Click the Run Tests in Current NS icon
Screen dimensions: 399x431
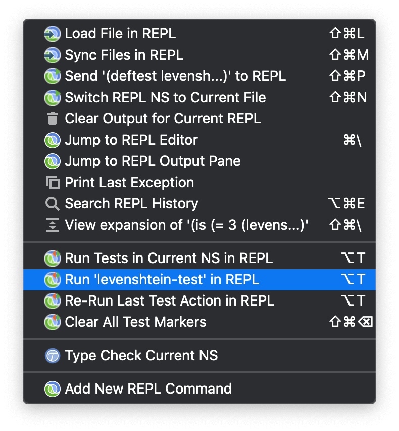click(x=52, y=258)
